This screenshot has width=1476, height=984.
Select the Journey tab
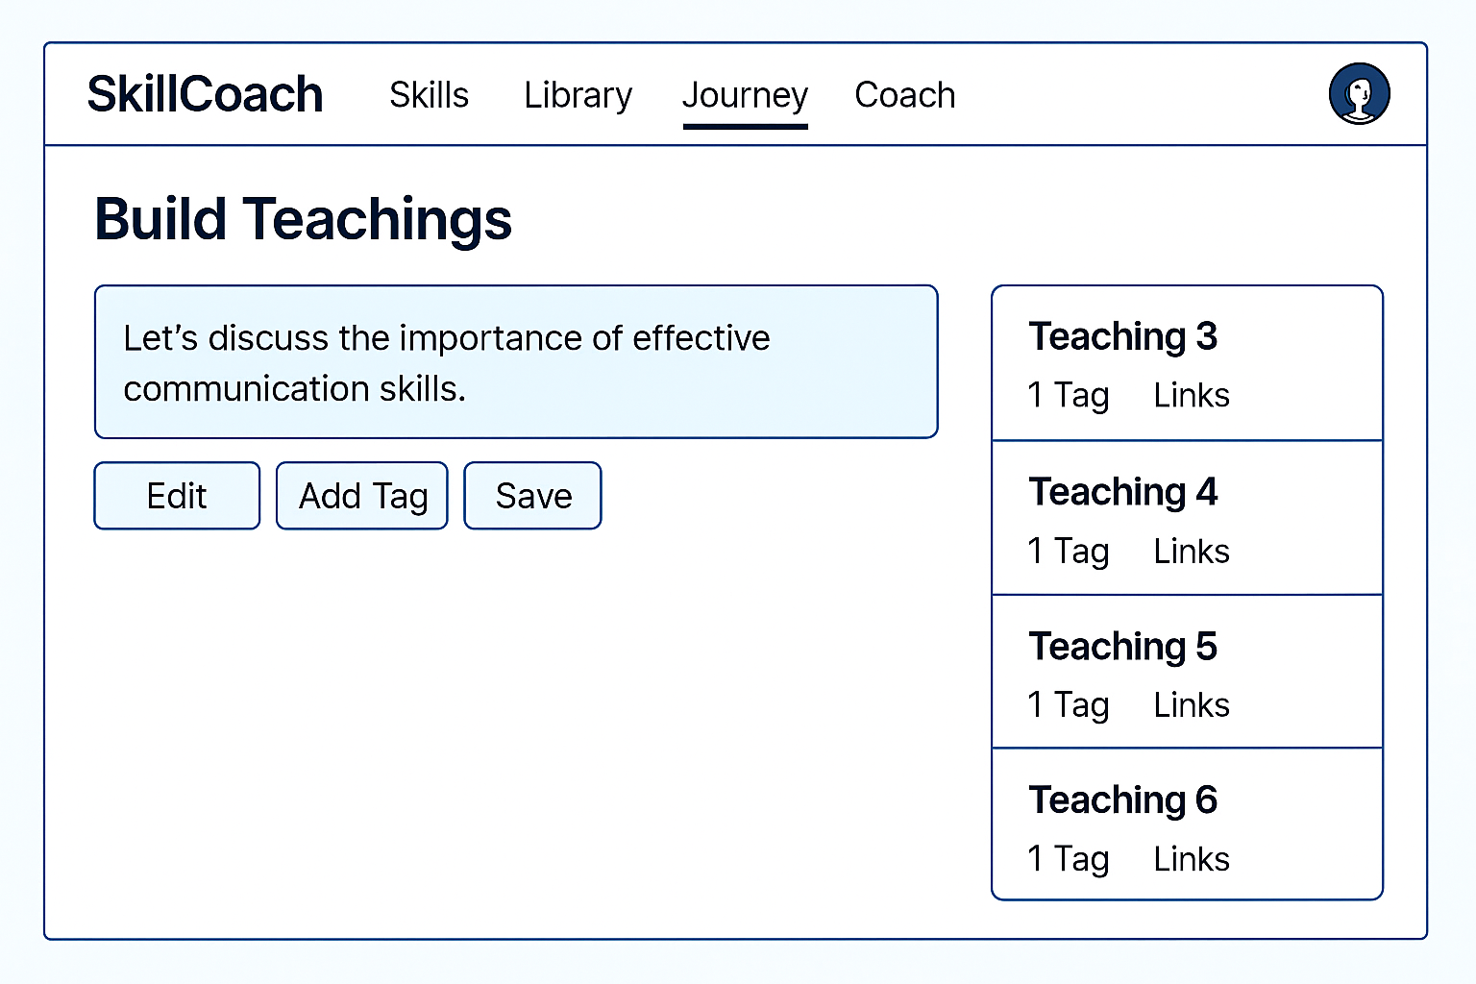click(745, 95)
